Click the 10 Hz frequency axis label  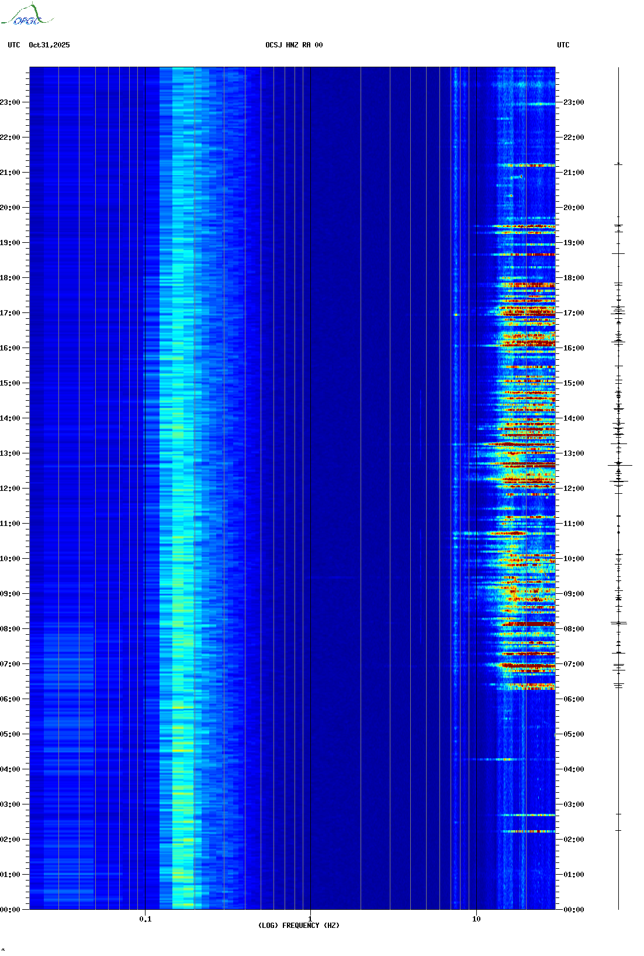tap(476, 919)
